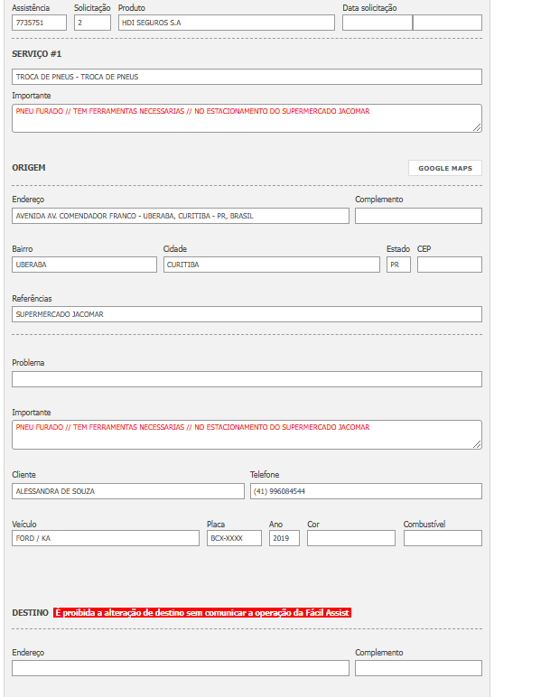Screen dimensions: 550x697
Task: Focus the empty CEP field
Action: pos(450,265)
